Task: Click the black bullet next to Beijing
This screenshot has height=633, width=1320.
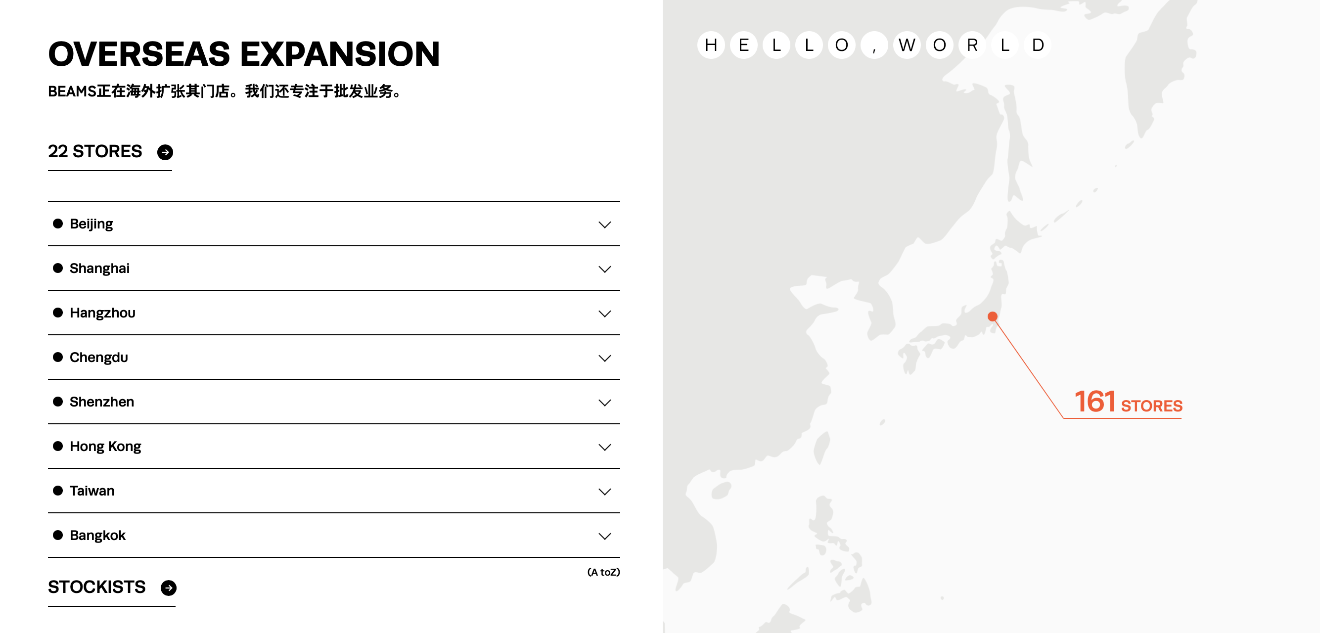Action: click(x=58, y=224)
